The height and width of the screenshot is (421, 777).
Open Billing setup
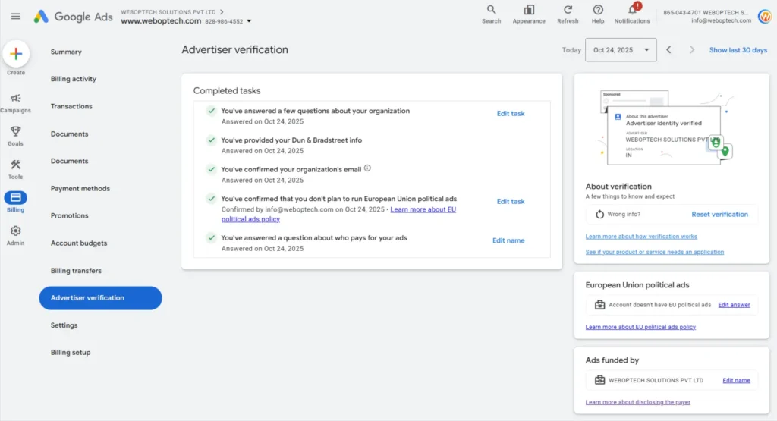coord(71,353)
